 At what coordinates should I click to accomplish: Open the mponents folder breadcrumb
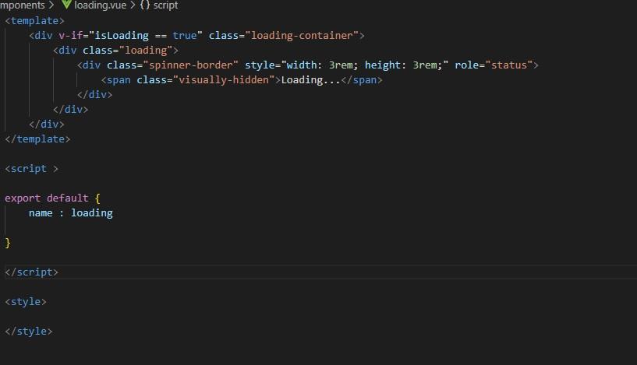pos(23,5)
